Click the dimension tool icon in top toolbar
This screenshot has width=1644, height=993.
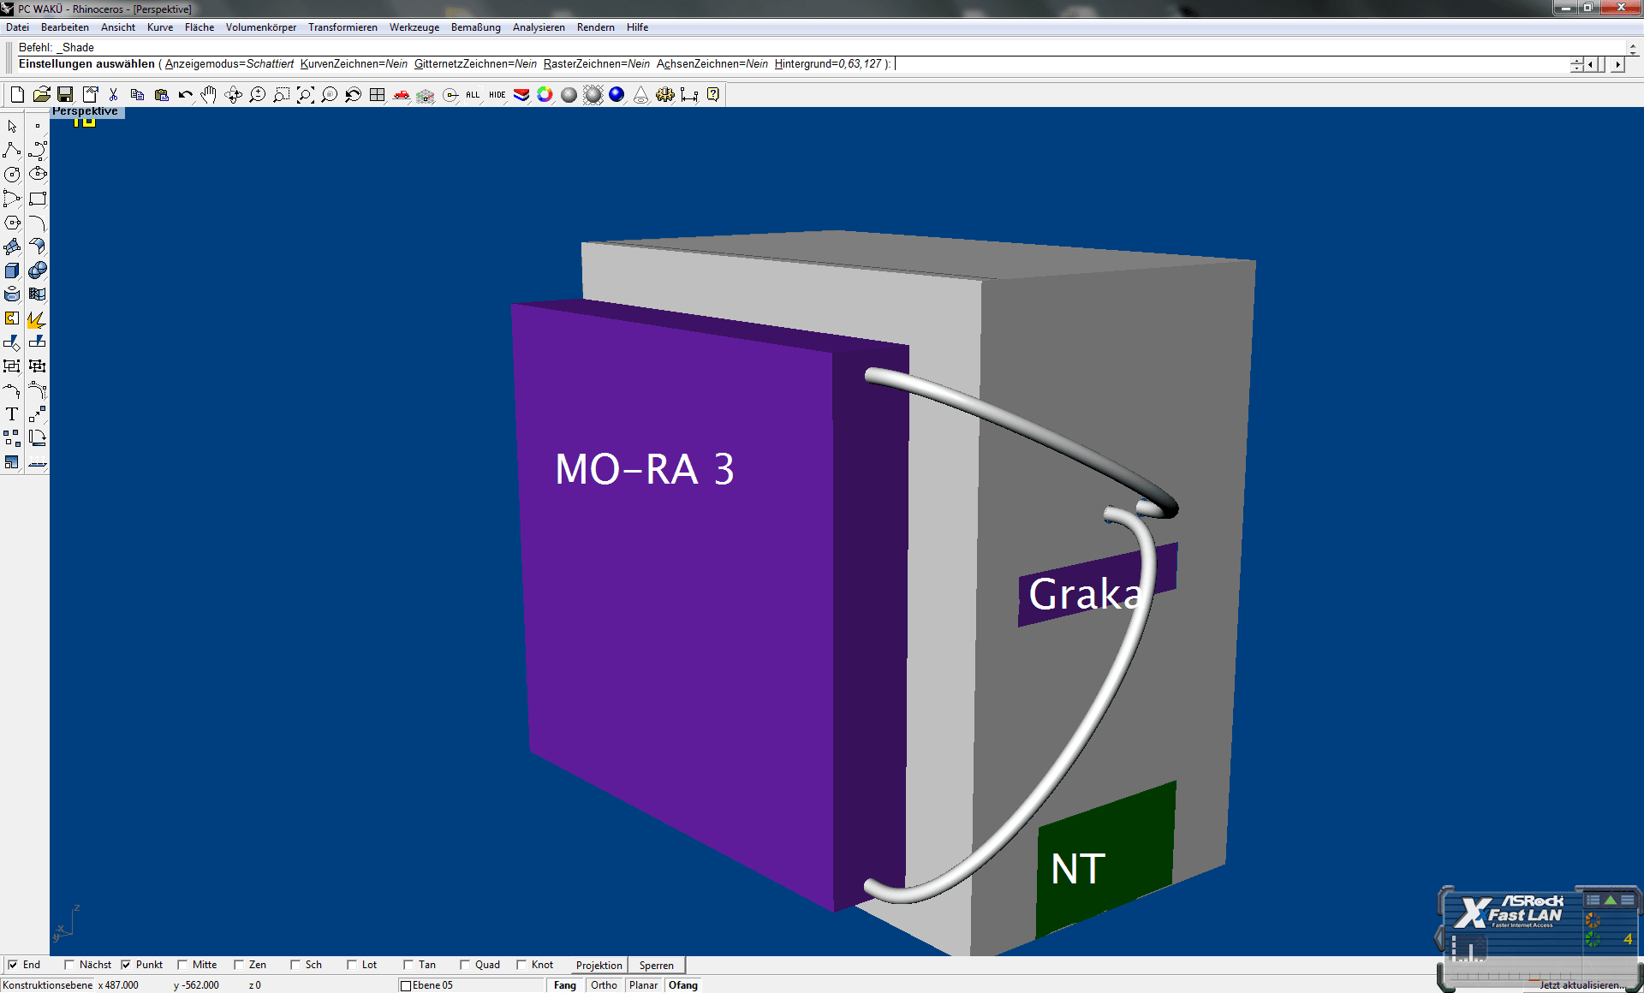[x=689, y=95]
